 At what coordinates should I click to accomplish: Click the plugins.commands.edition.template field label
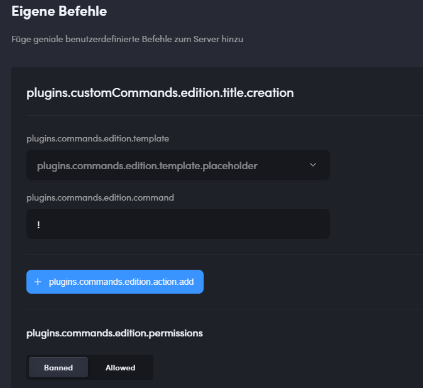click(97, 138)
